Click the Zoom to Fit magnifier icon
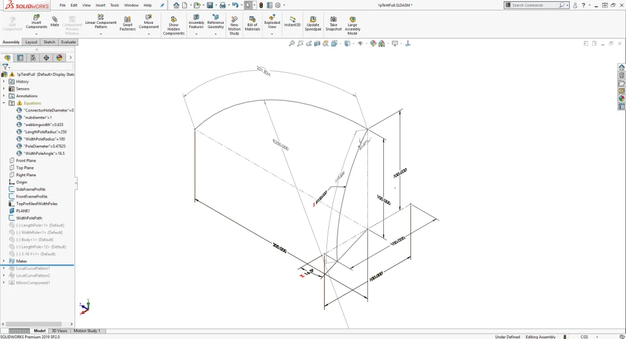626x339 pixels. click(292, 43)
